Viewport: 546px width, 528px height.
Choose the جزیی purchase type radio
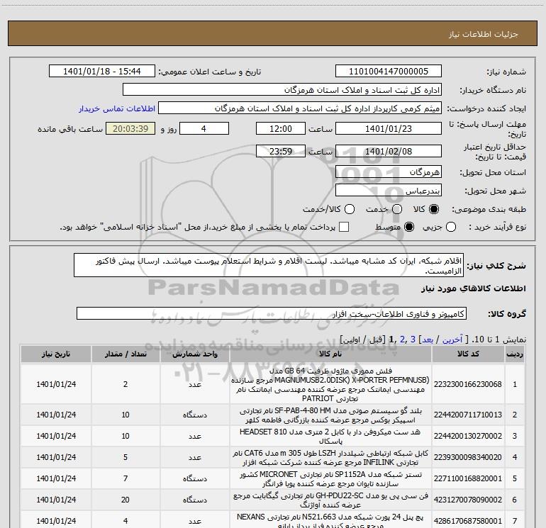click(x=451, y=227)
